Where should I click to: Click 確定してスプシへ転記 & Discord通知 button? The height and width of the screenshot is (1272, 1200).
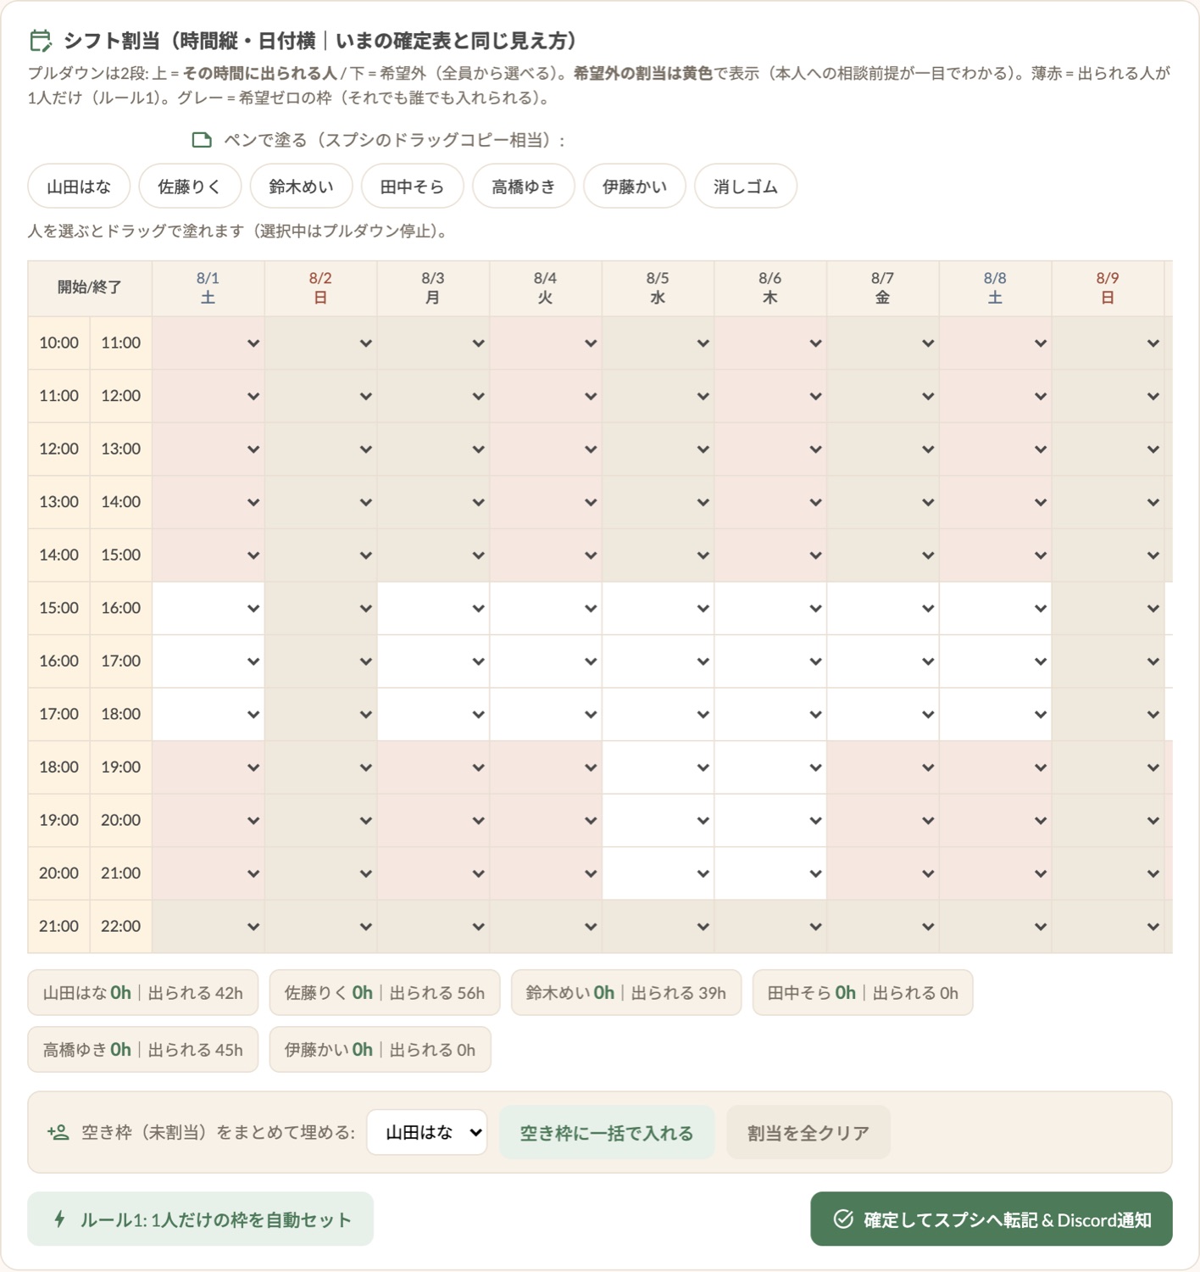[x=992, y=1219]
